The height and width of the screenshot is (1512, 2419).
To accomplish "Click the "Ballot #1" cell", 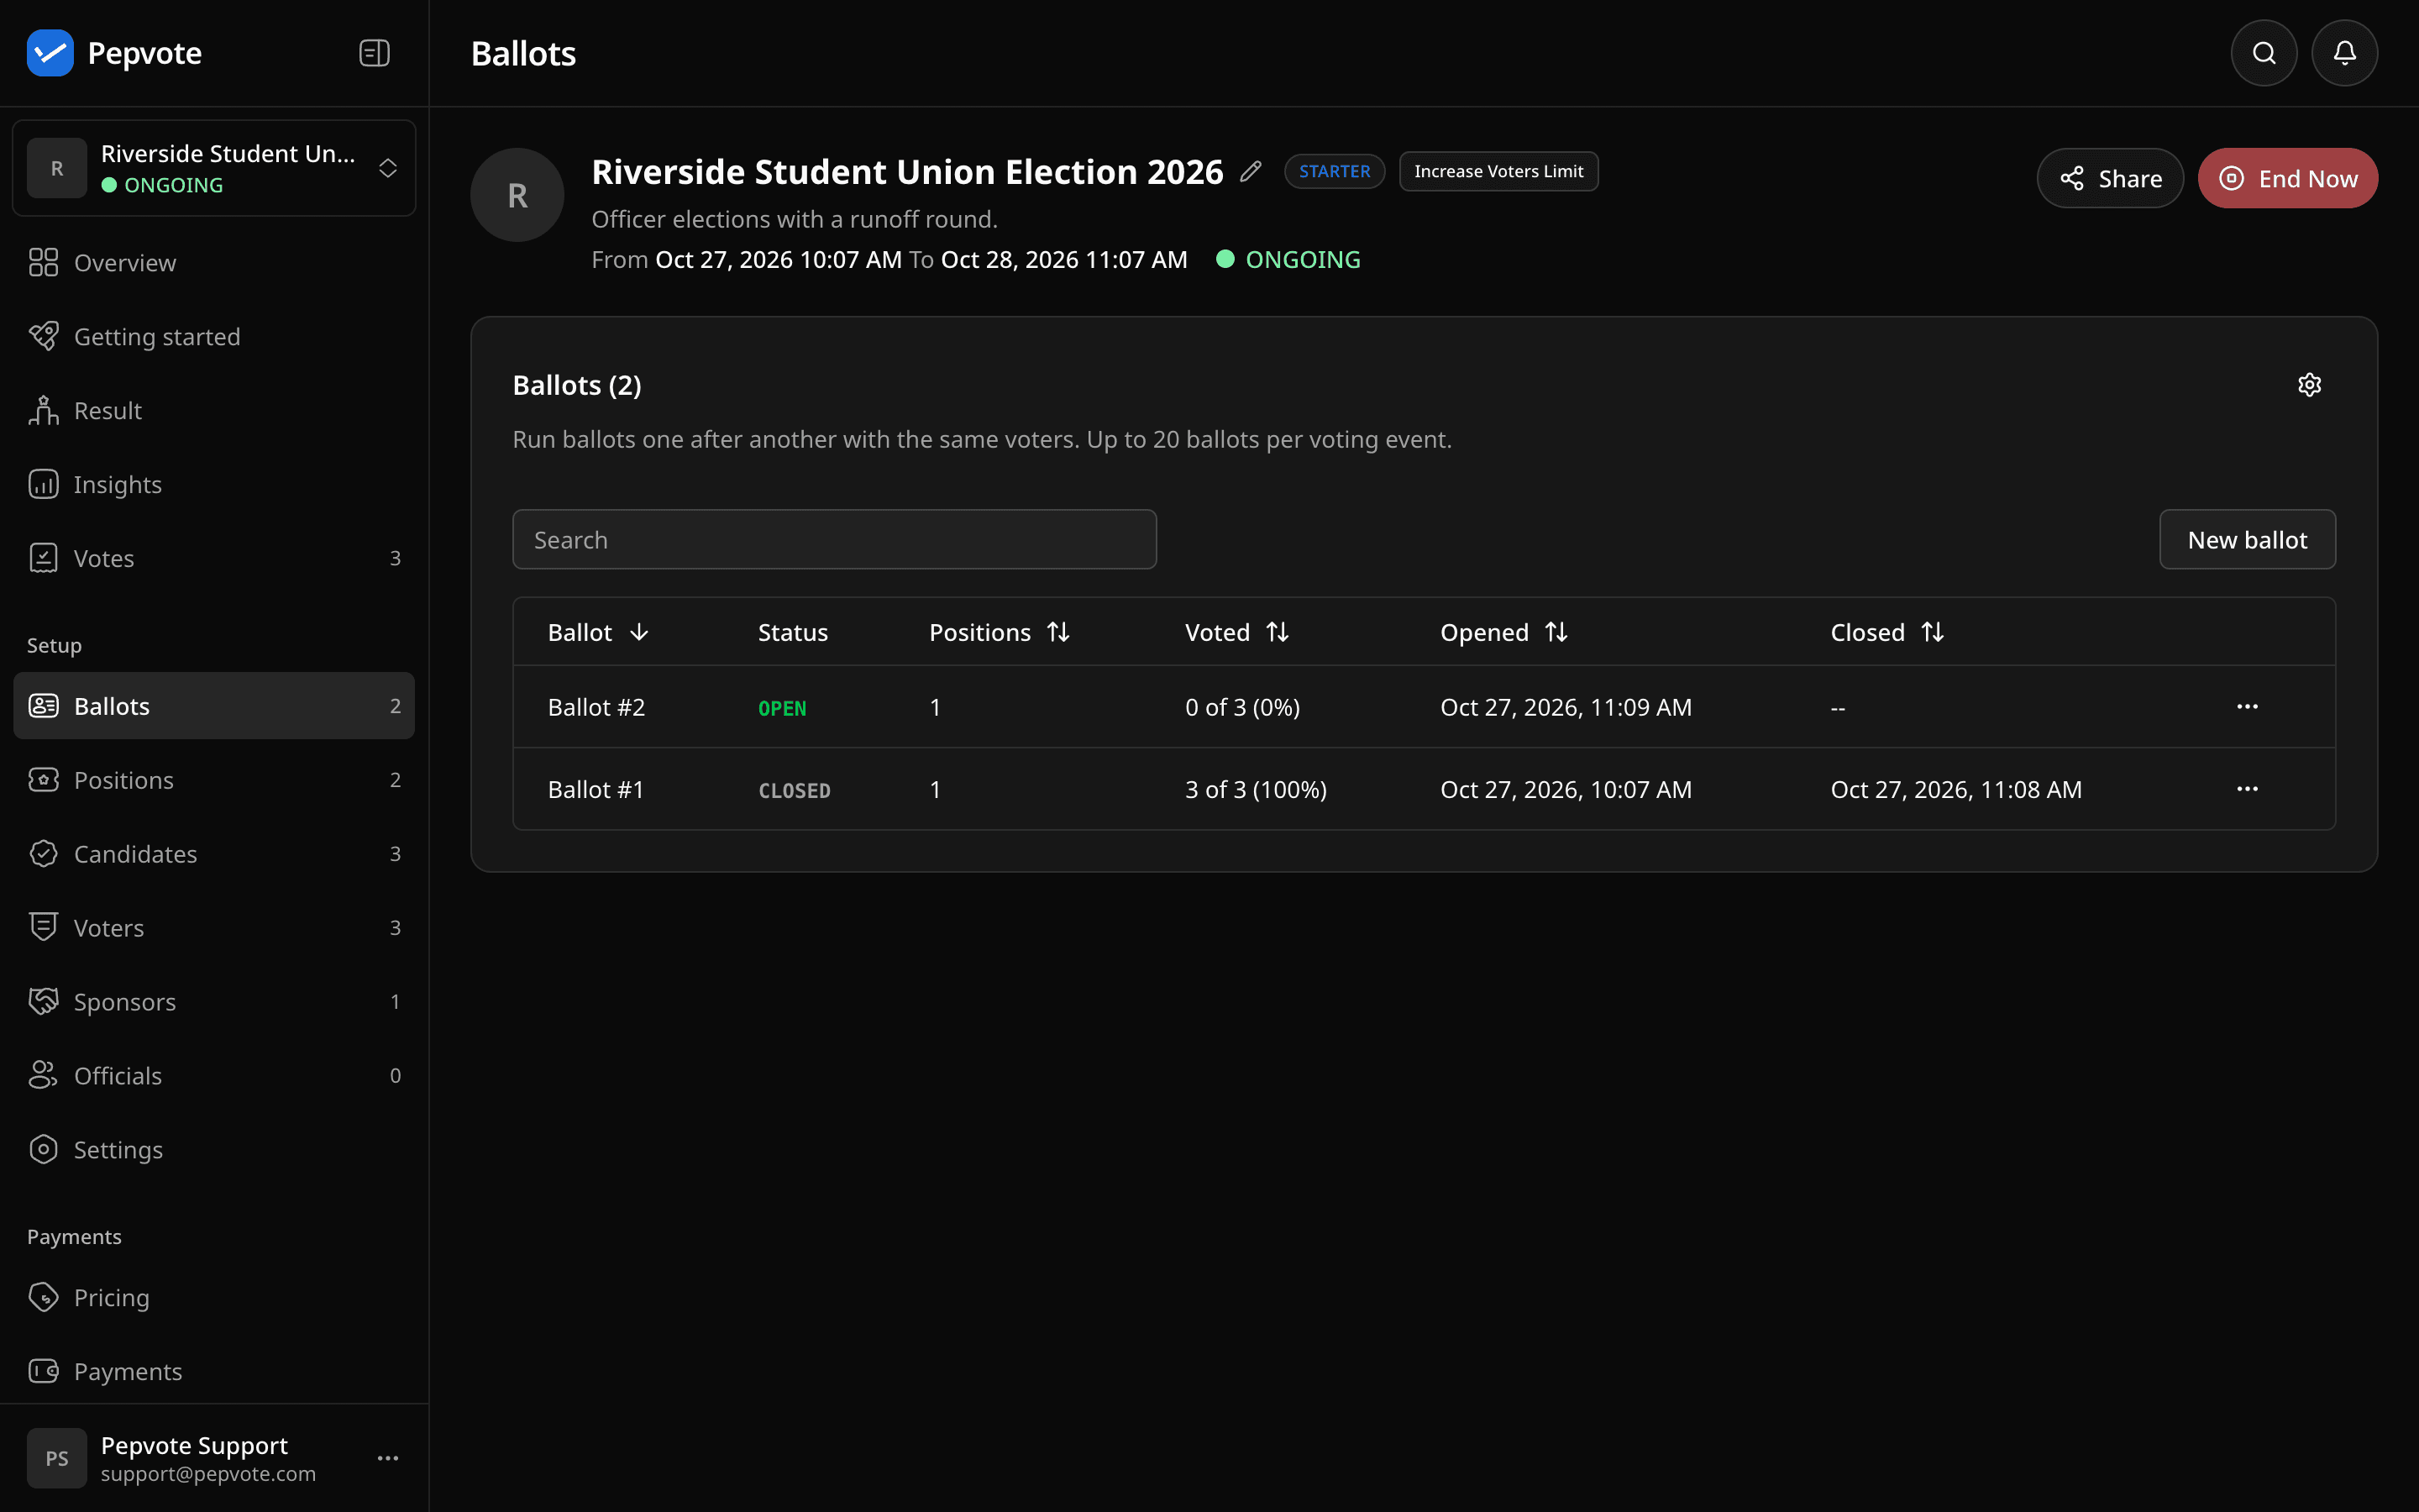I will pos(596,789).
